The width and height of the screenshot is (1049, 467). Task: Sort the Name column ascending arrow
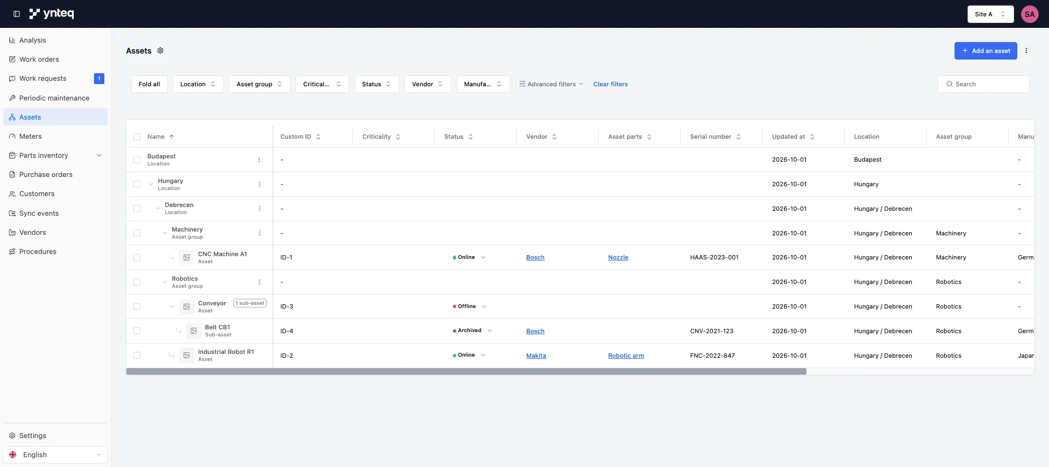tap(172, 137)
